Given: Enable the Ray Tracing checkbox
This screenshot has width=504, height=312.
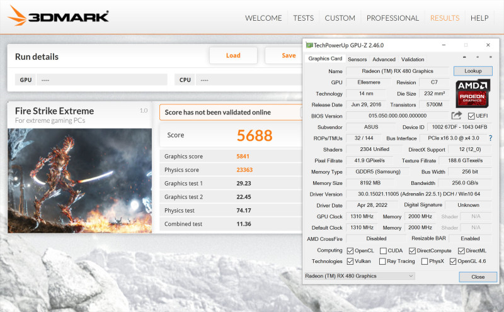Looking at the screenshot, I should [x=382, y=261].
